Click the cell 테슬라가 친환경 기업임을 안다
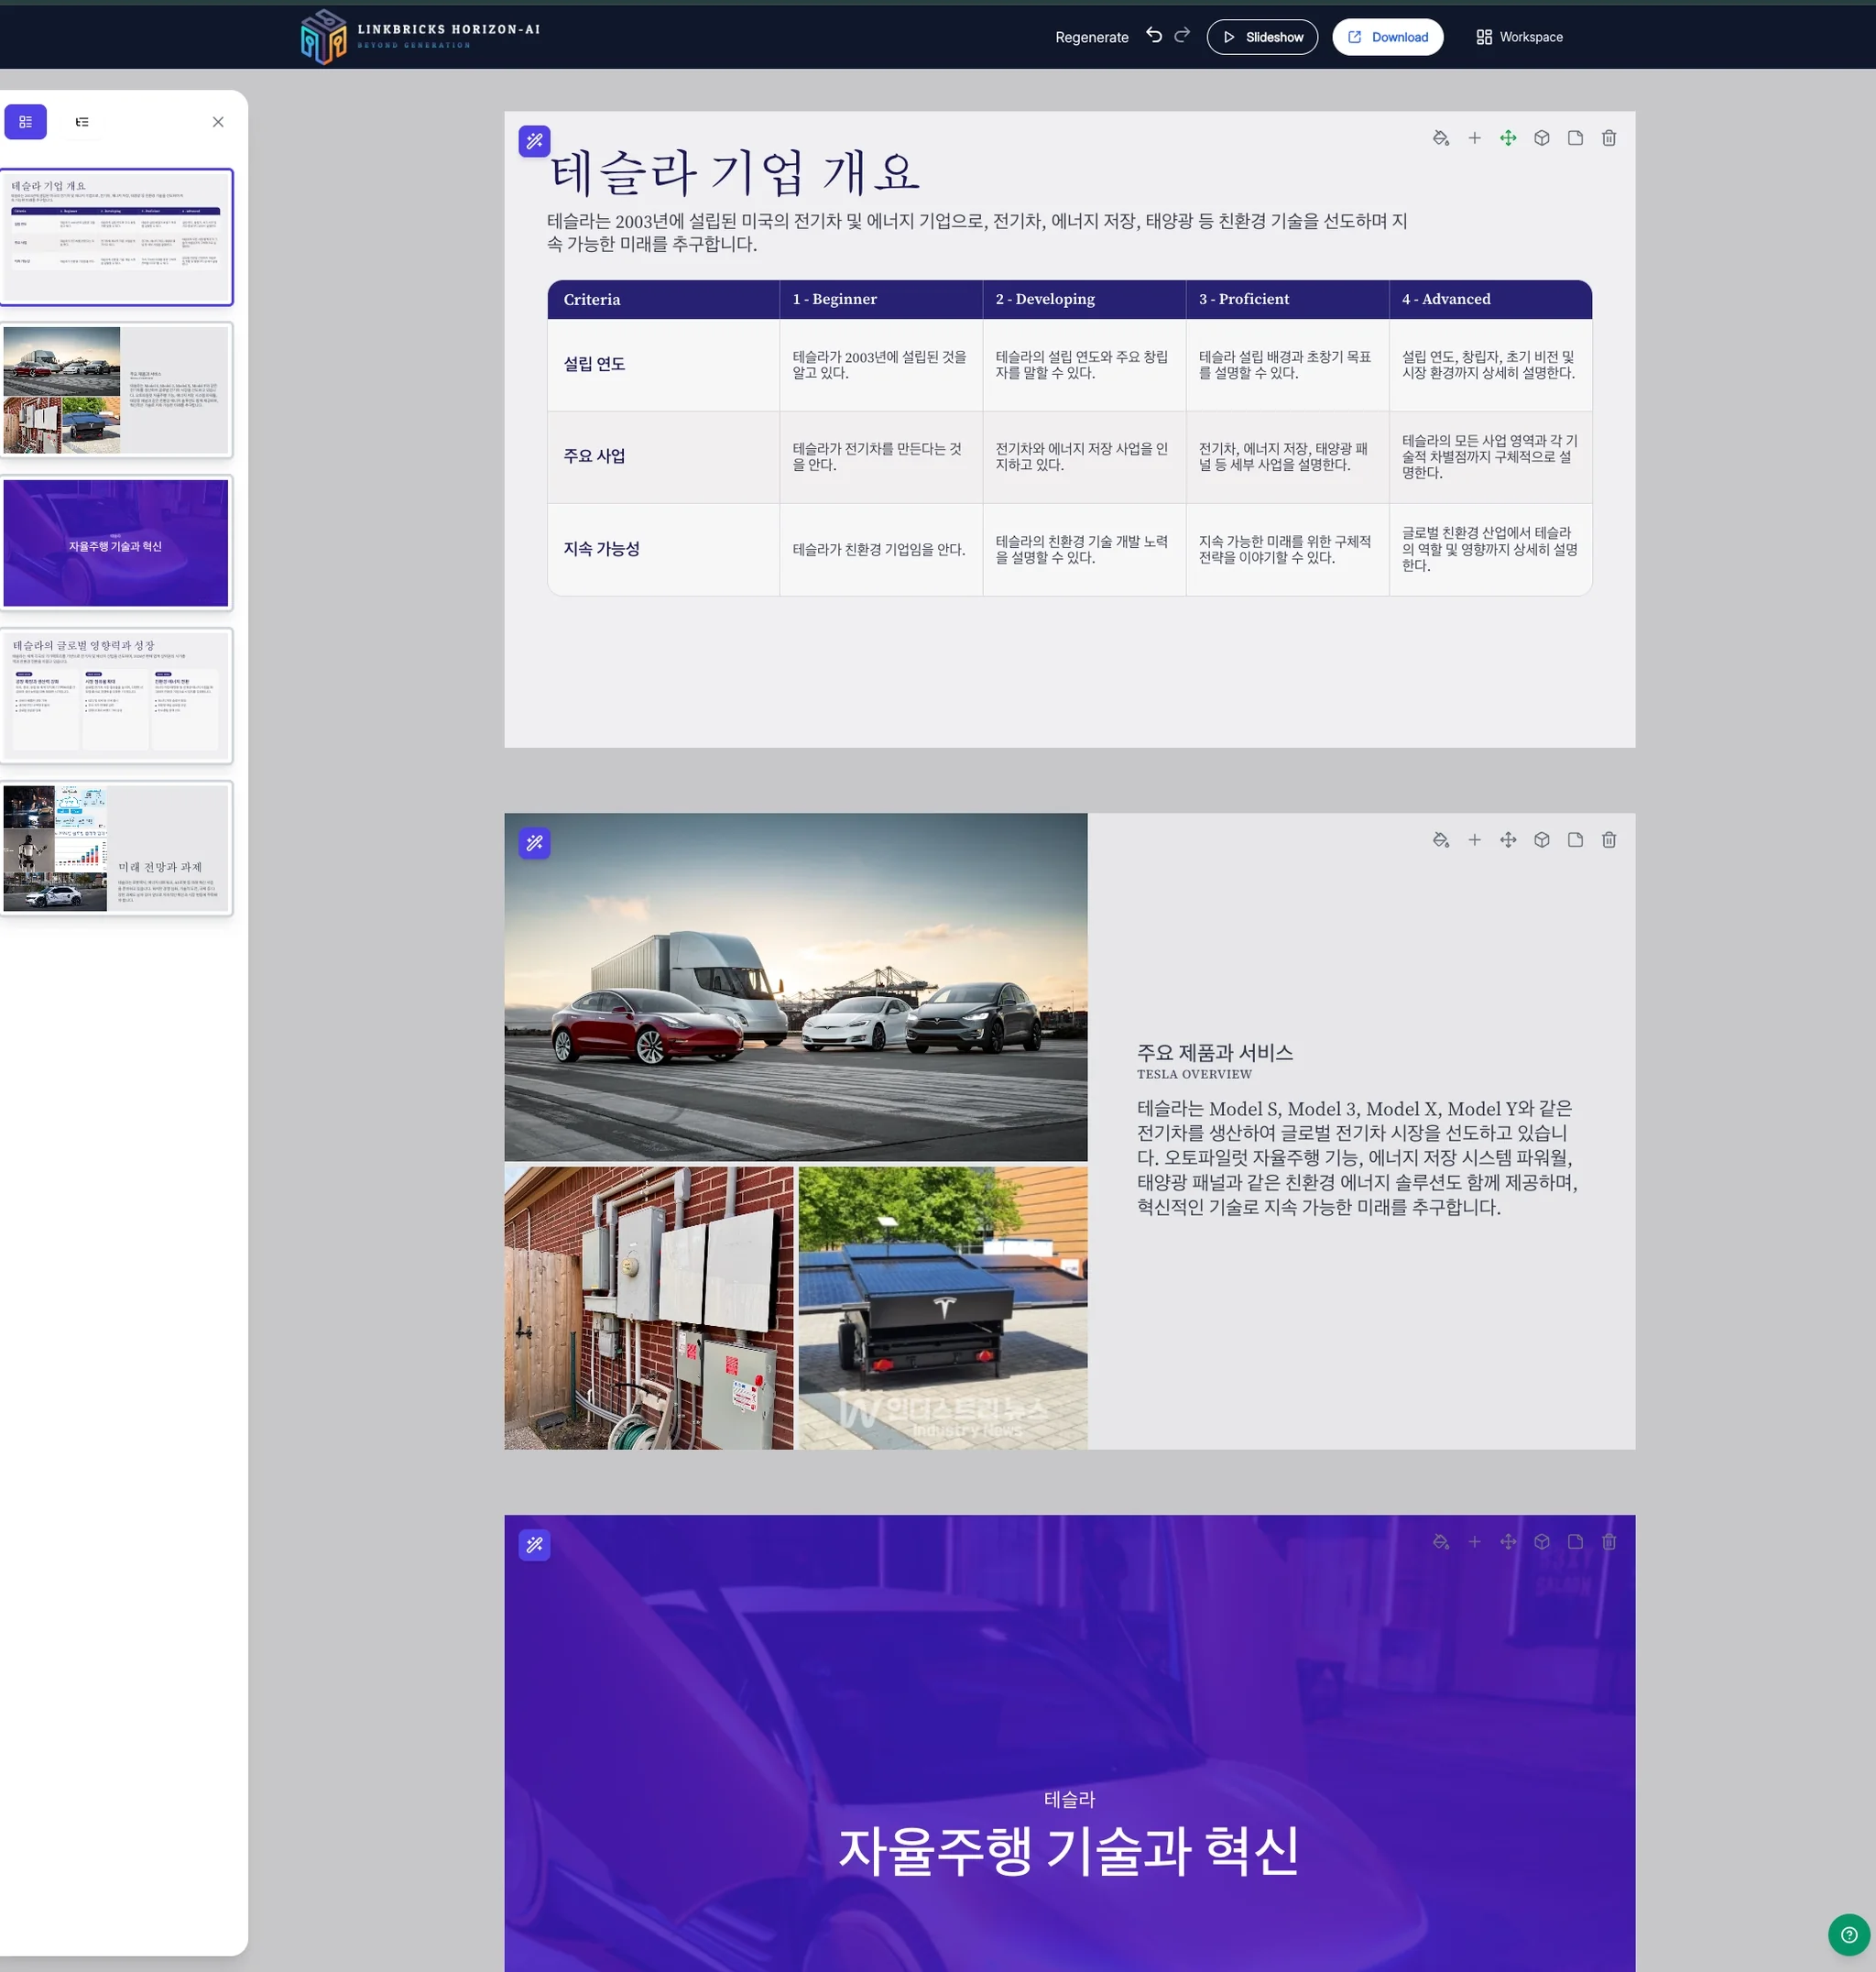This screenshot has height=1972, width=1876. point(879,549)
